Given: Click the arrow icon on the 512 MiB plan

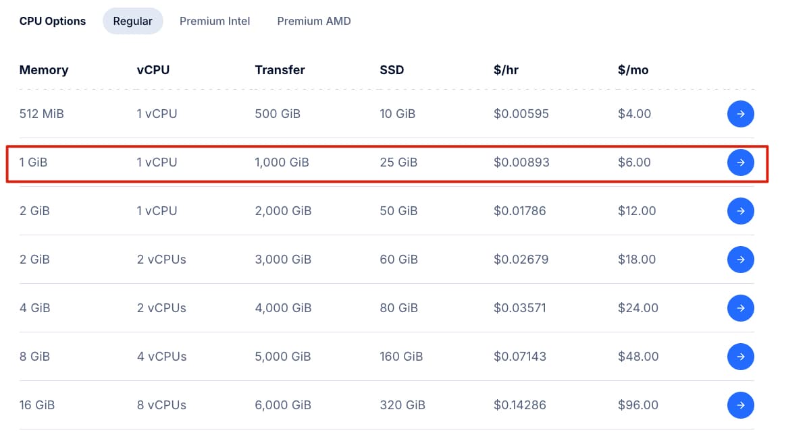Looking at the screenshot, I should [x=741, y=114].
